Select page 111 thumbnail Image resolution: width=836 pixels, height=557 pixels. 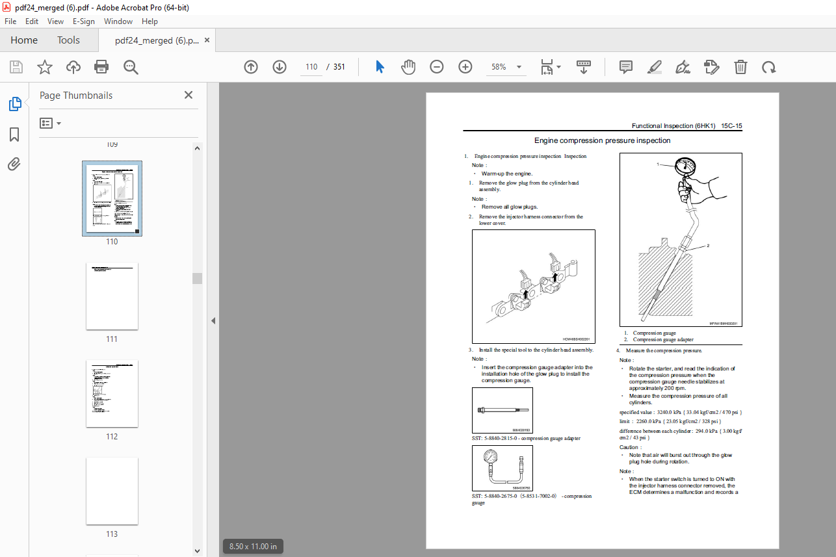point(112,296)
